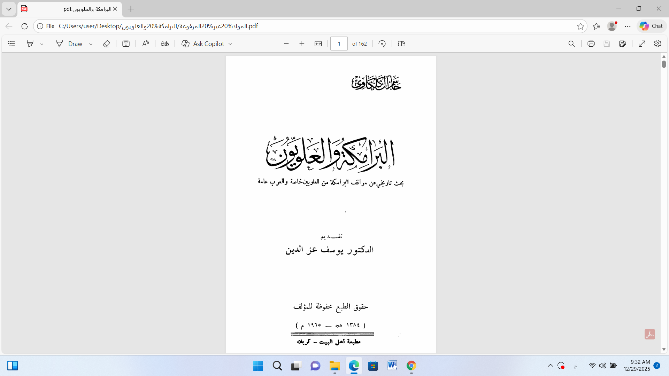Print the PDF document

point(591,44)
